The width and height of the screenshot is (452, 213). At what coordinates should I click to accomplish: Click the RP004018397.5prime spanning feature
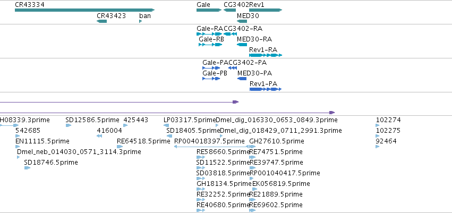pos(211,147)
